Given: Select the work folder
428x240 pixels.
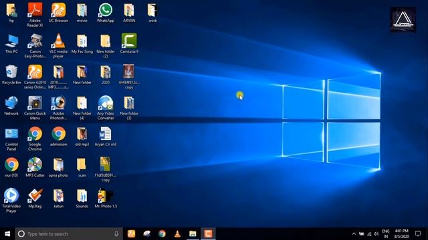Looking at the screenshot, I should 152,13.
